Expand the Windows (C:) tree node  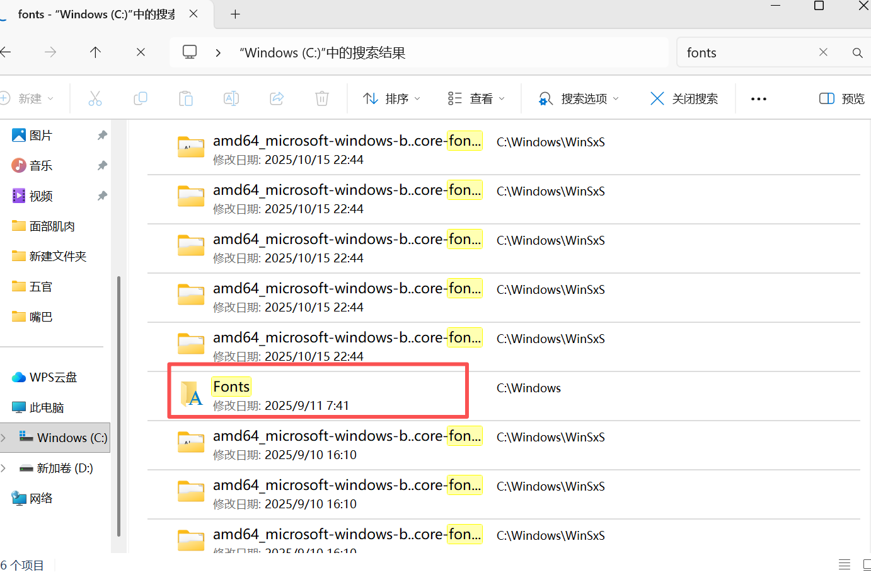[4, 437]
